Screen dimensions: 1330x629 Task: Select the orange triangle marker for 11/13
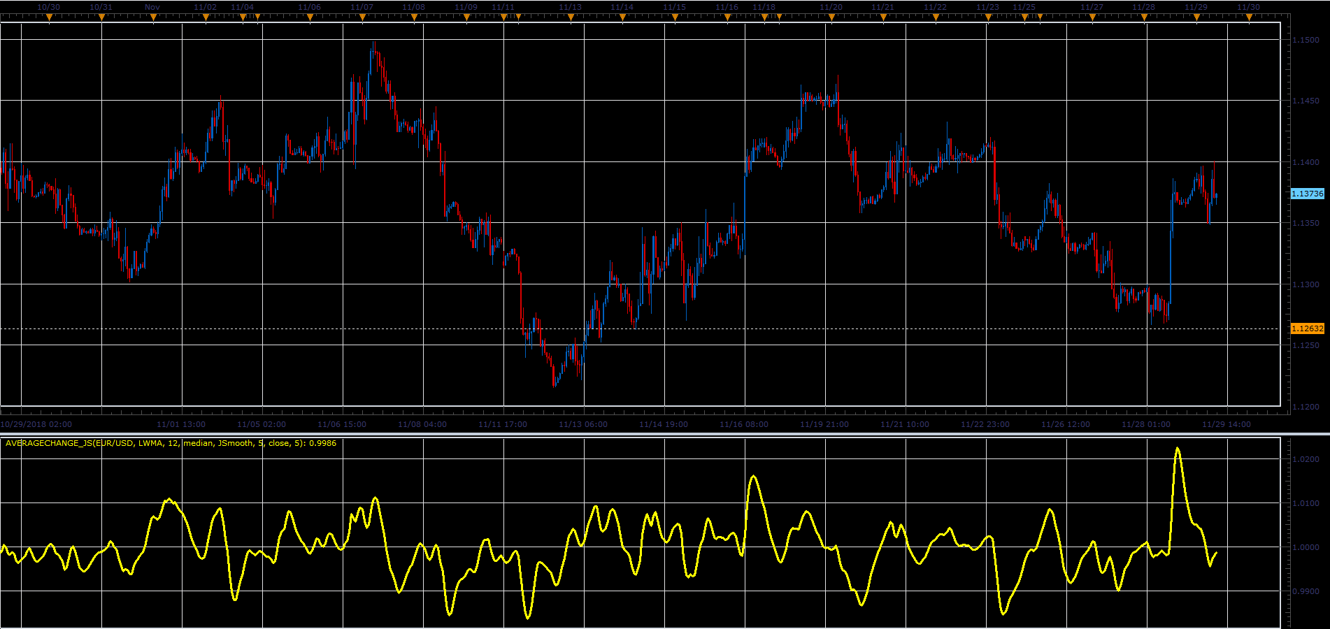coord(571,18)
